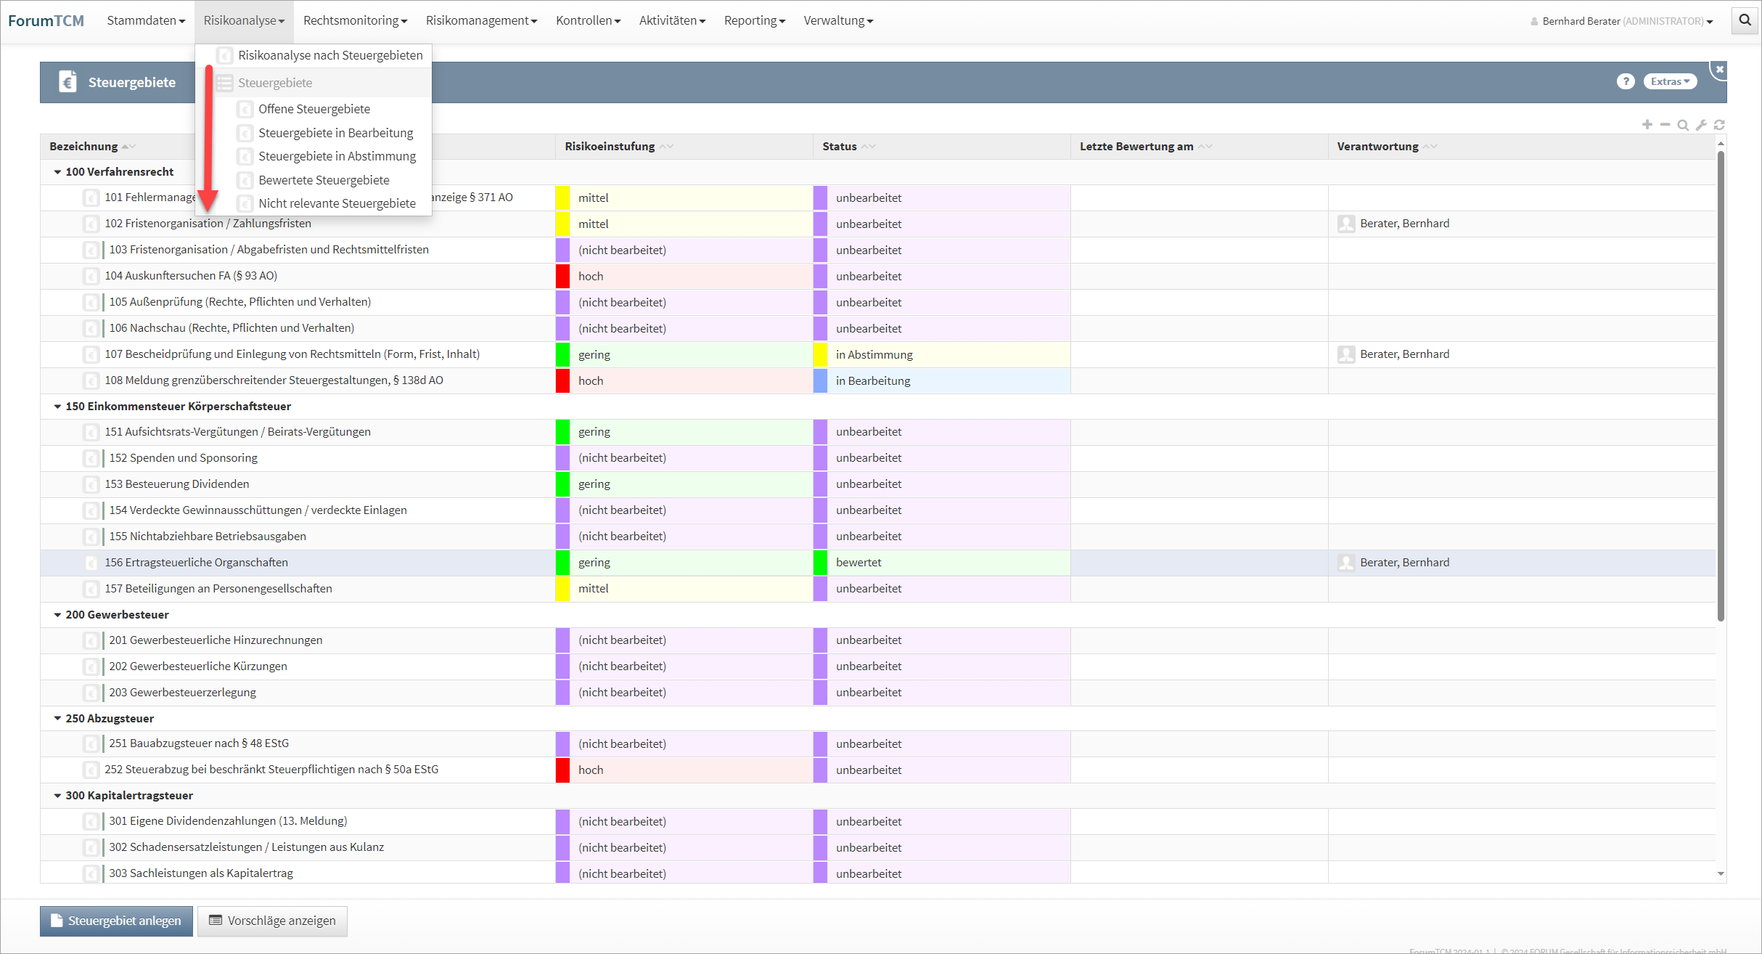Collapse all rows with minus icon
The width and height of the screenshot is (1762, 954).
point(1665,125)
